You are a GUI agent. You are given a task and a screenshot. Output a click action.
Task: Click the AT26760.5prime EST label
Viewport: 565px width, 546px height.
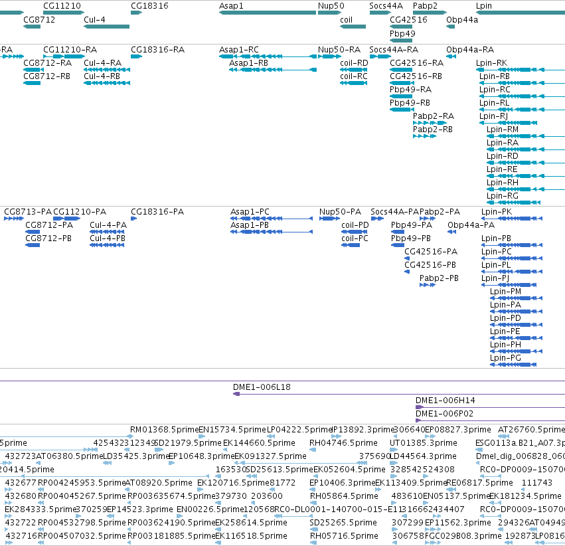531,430
